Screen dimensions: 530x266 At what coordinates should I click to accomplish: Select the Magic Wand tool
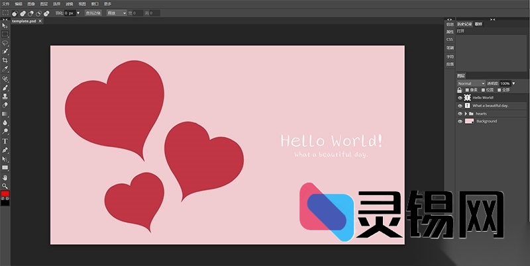coord(5,52)
